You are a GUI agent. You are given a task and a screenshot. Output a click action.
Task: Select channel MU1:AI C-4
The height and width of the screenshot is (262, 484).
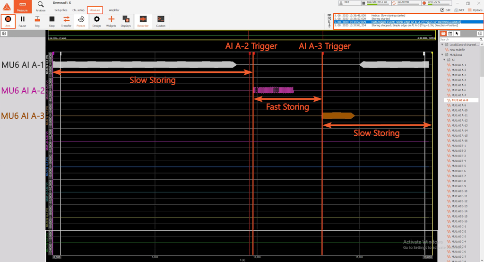click(458, 241)
